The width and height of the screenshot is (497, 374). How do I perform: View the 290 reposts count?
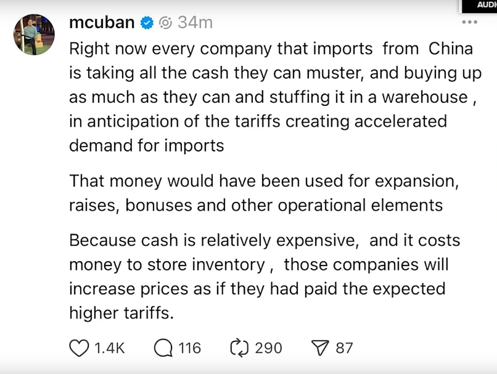pos(268,349)
